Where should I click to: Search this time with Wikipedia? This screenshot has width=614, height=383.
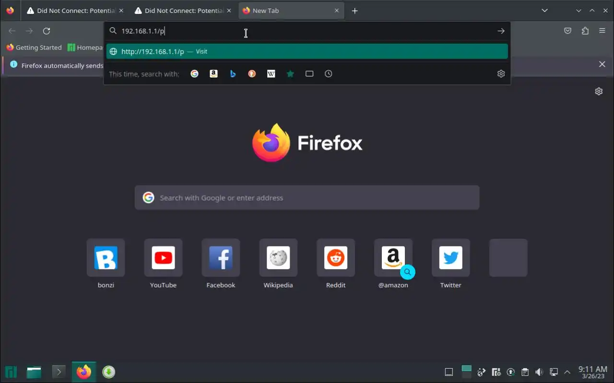(271, 74)
